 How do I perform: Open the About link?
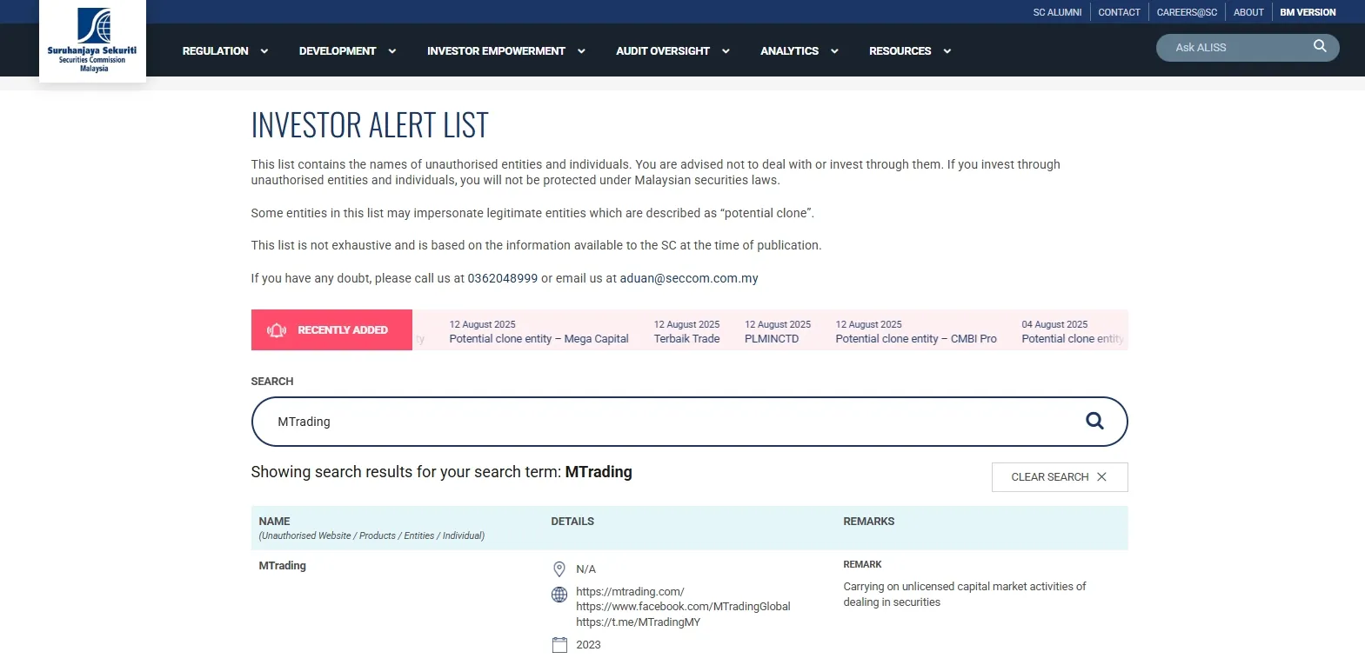click(1248, 12)
